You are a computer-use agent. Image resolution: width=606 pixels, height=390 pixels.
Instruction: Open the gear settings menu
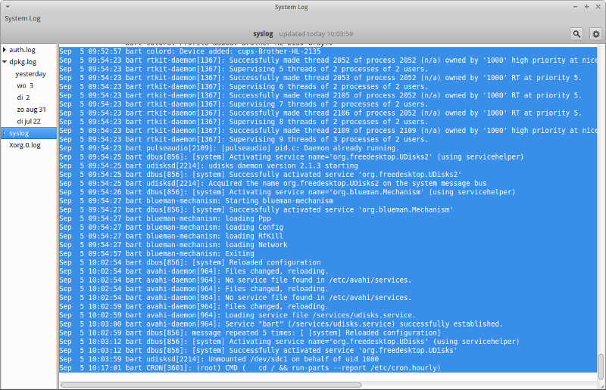[x=595, y=34]
